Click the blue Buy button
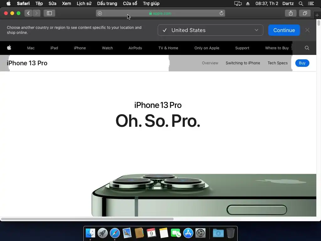The width and height of the screenshot is (321, 241). click(x=302, y=63)
